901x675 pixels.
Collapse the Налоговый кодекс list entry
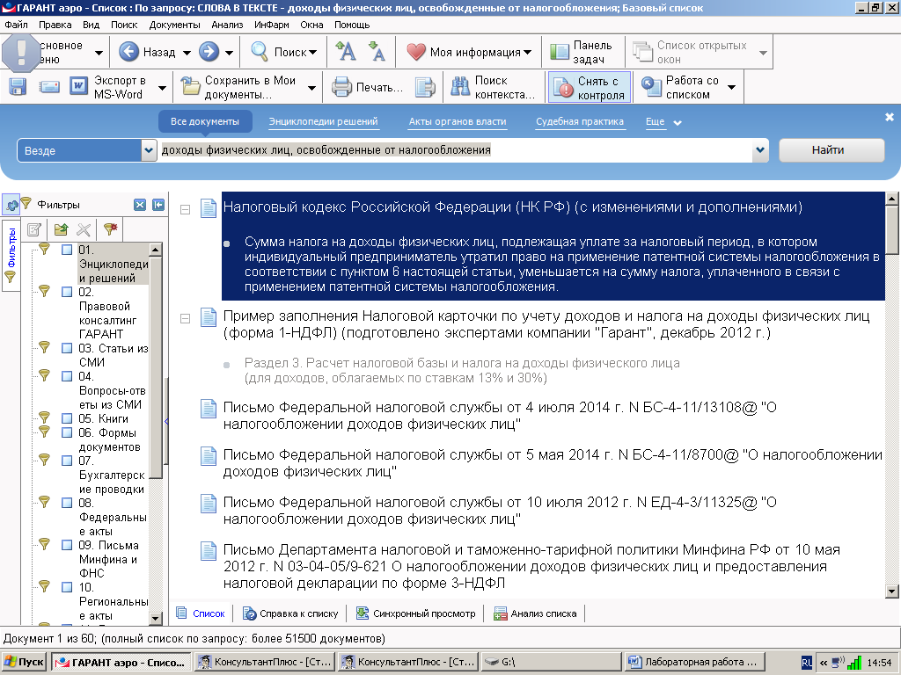tap(185, 209)
